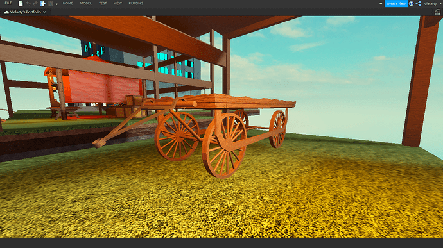Screen dimensions: 443x248
Task: Open the vielarty account dropdown
Action: 432,4
